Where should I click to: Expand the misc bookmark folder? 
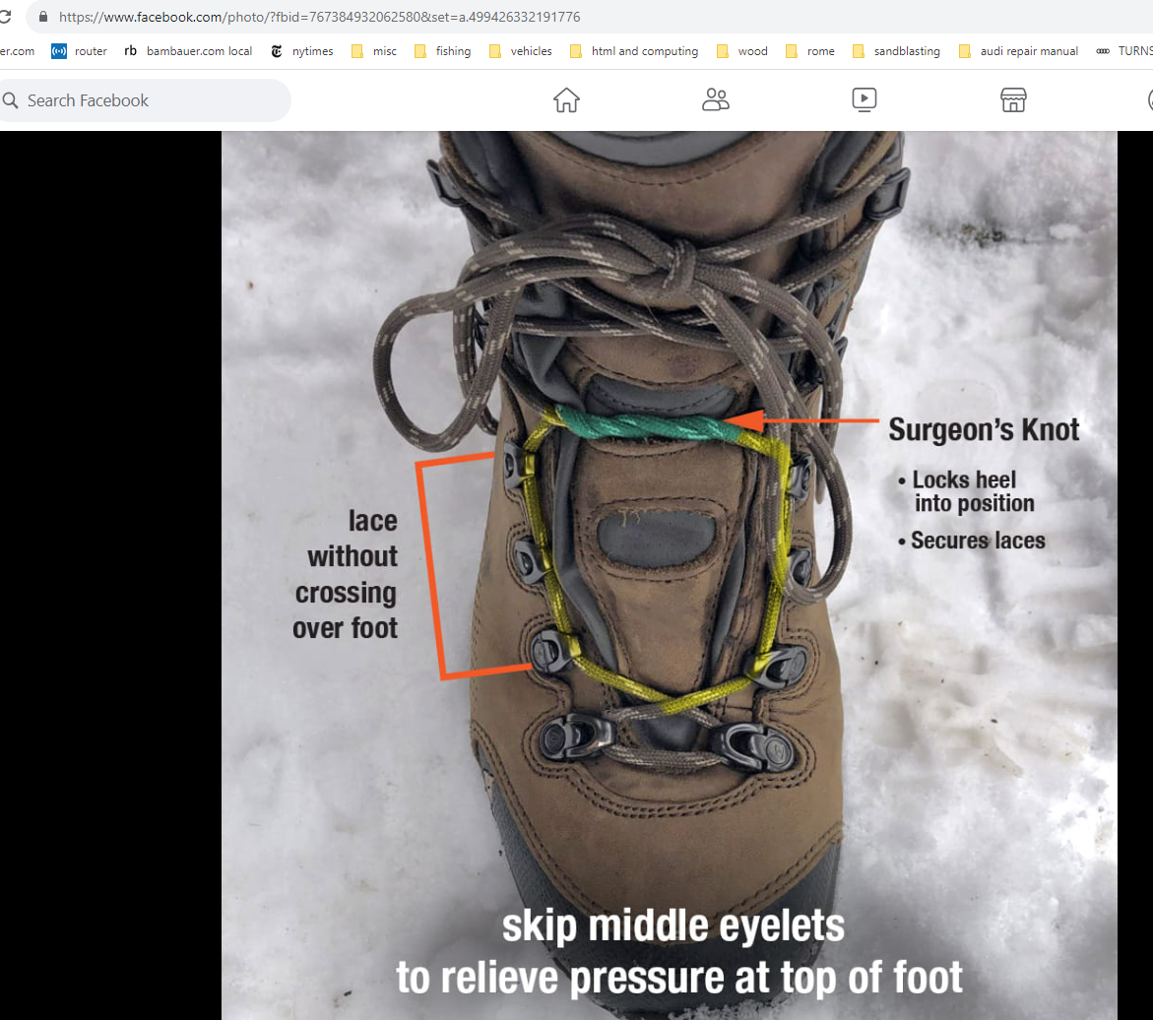pos(373,51)
